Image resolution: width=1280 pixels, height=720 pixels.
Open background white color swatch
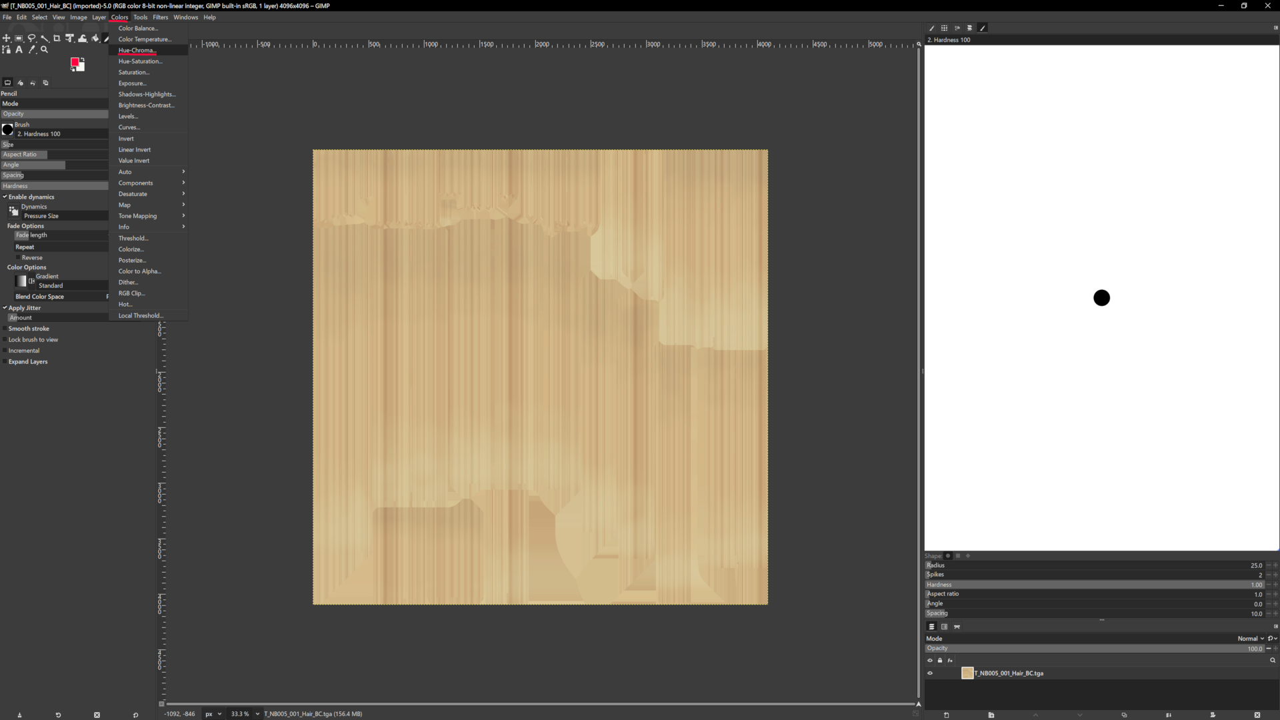coord(81,67)
